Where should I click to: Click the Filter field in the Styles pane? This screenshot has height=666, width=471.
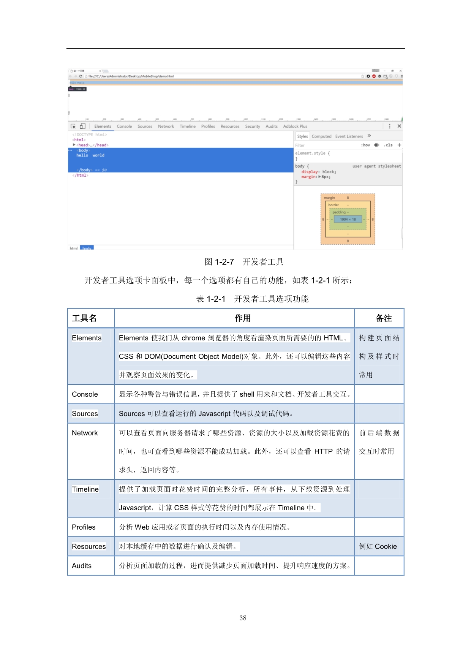click(323, 145)
